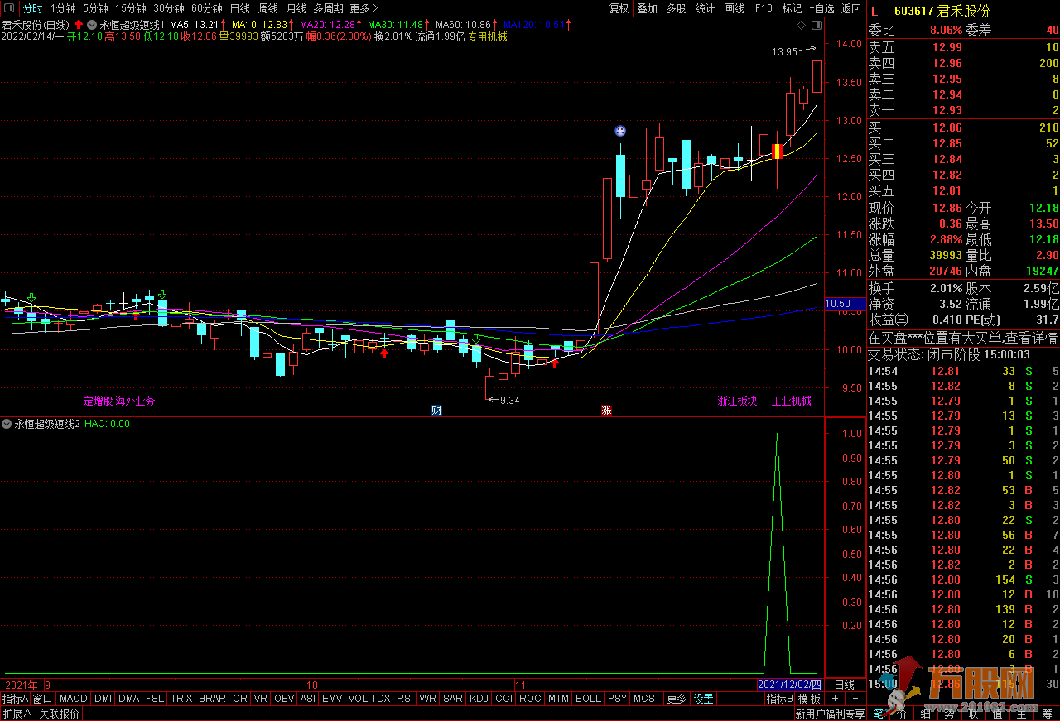Click the 画线 drawing tools button

(x=734, y=8)
